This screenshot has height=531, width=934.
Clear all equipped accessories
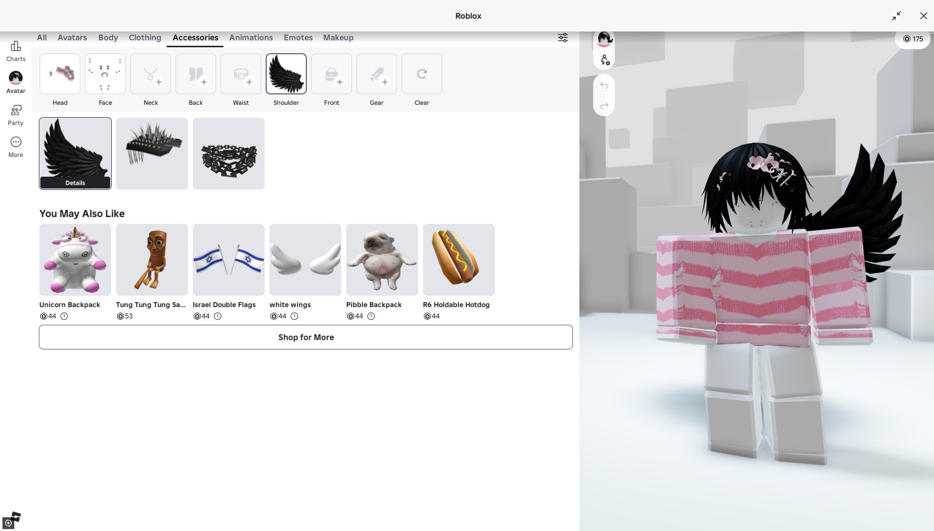tap(422, 74)
